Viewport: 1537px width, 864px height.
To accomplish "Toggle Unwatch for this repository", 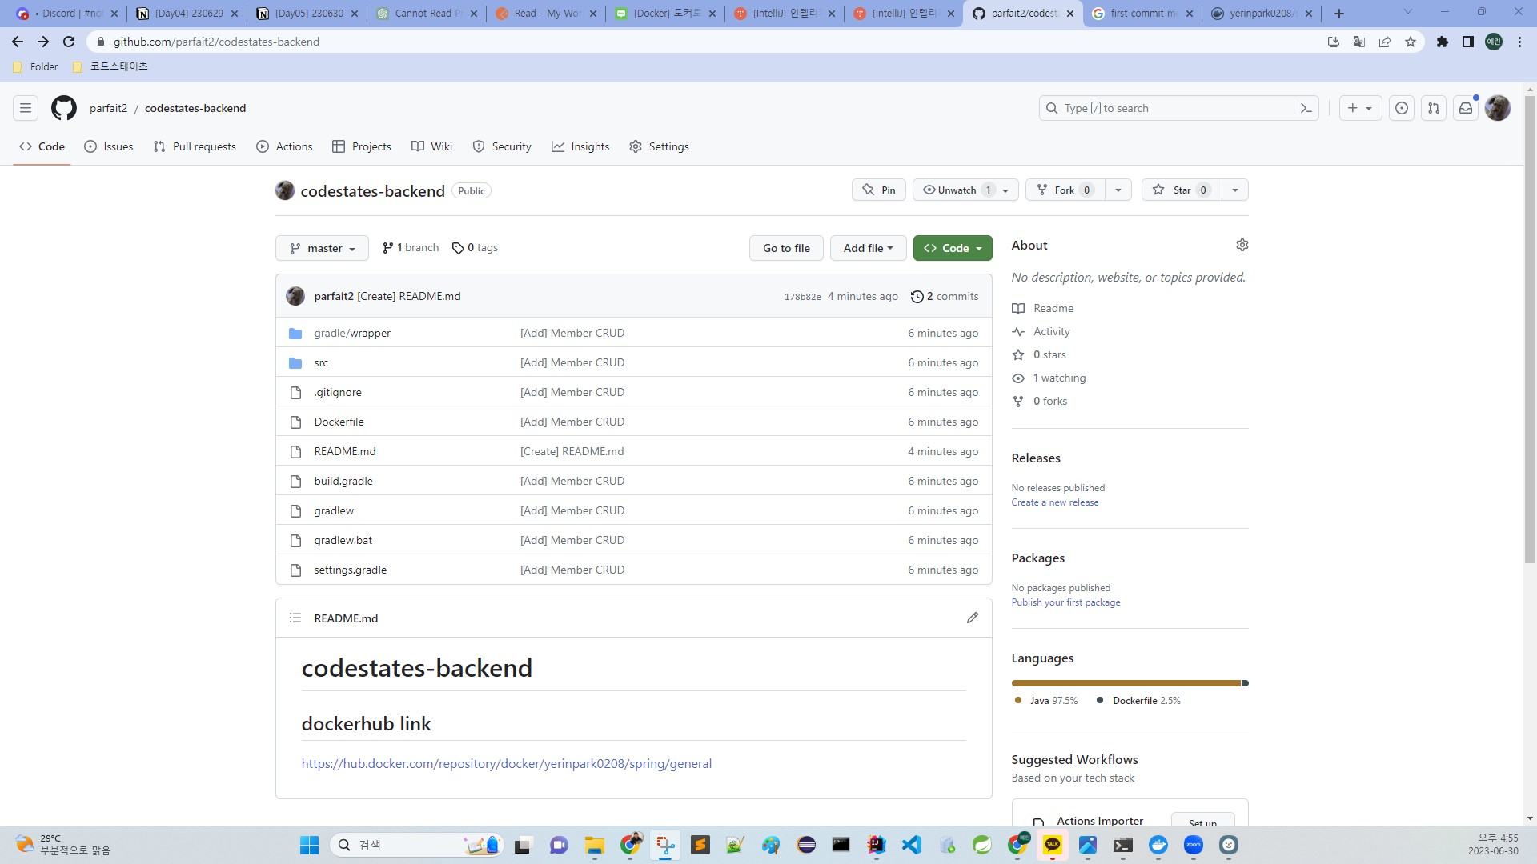I will tap(956, 190).
